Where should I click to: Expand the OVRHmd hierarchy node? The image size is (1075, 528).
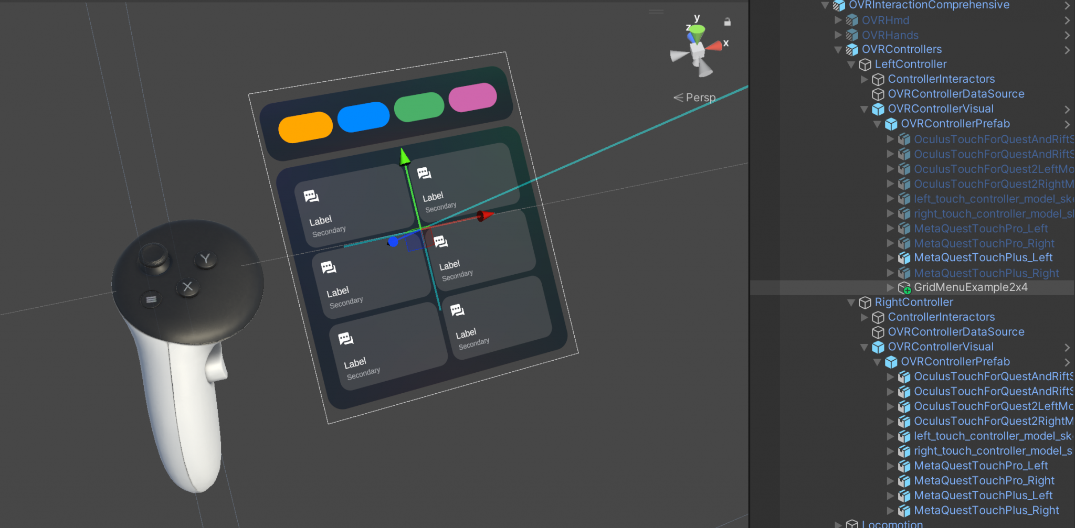838,20
